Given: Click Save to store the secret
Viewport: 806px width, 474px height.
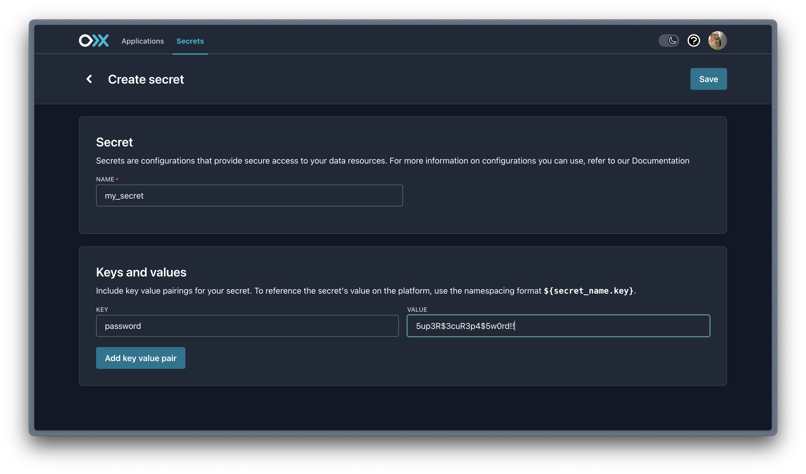Looking at the screenshot, I should [708, 79].
